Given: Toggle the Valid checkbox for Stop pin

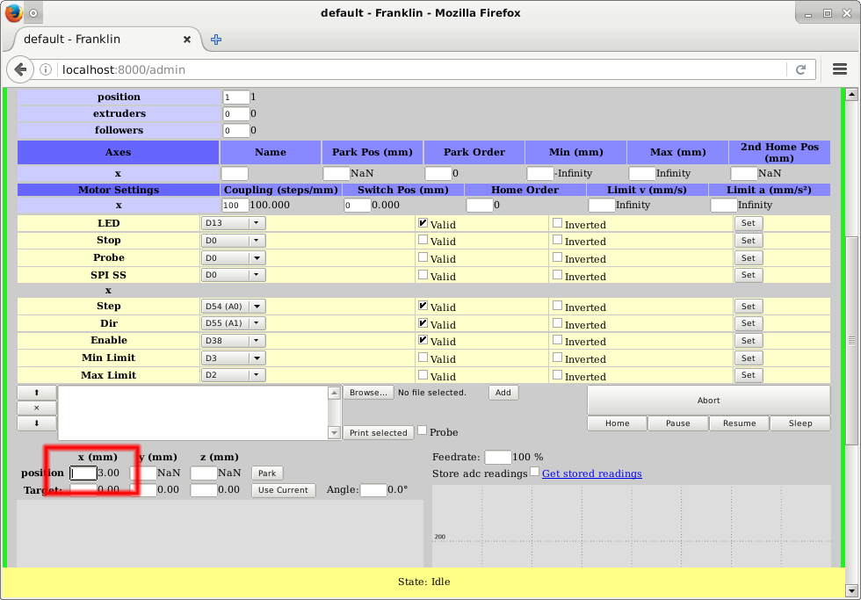Looking at the screenshot, I should (423, 240).
